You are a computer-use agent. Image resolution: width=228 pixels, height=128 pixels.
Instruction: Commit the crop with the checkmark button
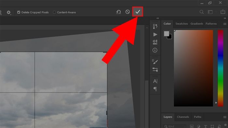[137, 12]
